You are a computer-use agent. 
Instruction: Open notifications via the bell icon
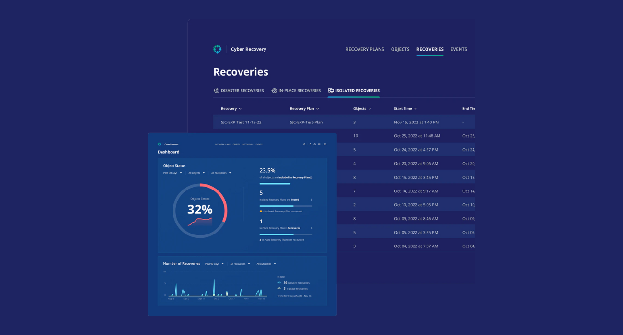310,144
